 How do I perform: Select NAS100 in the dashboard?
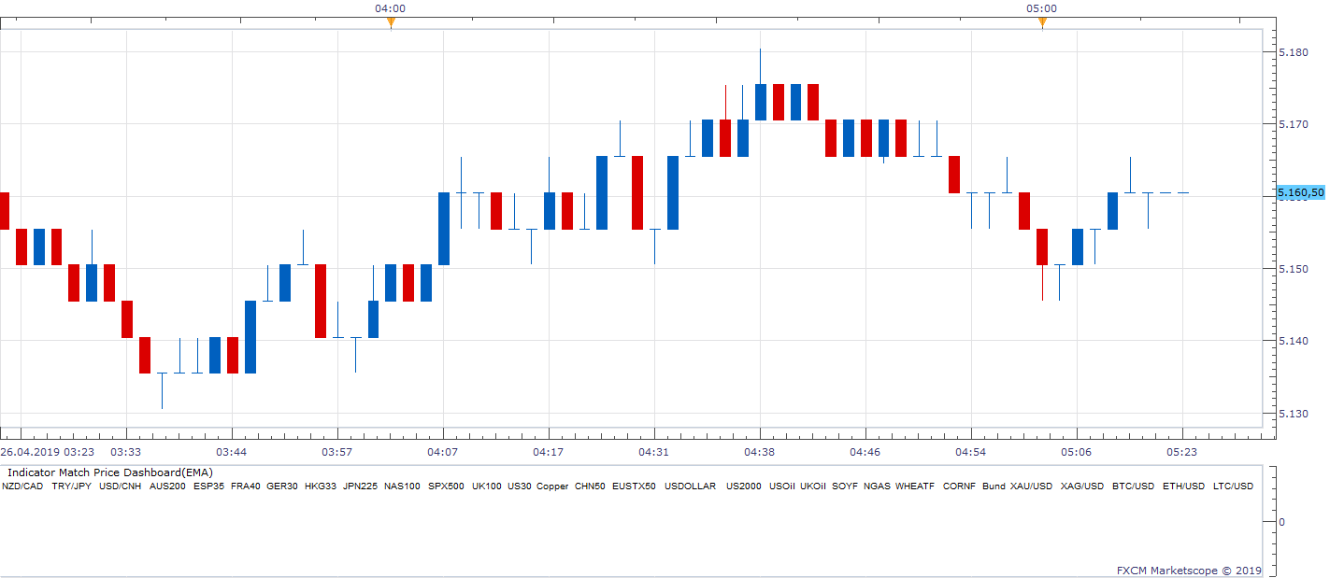pyautogui.click(x=402, y=486)
